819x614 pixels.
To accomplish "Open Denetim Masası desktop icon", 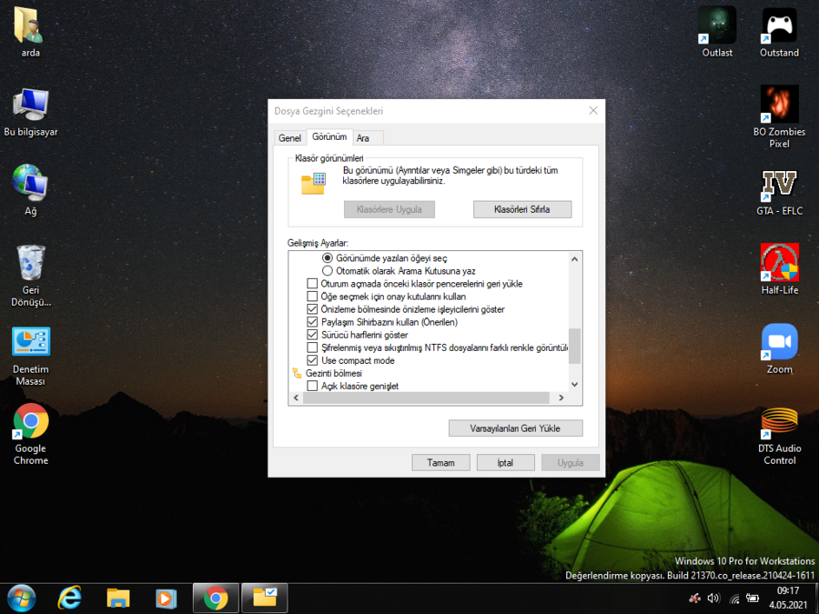I will pyautogui.click(x=31, y=343).
